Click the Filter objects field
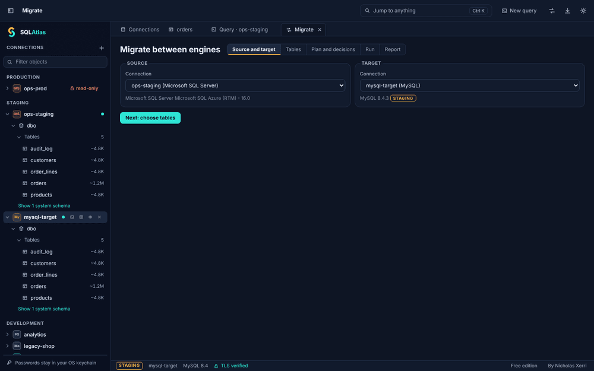Image resolution: width=594 pixels, height=371 pixels. [55, 62]
